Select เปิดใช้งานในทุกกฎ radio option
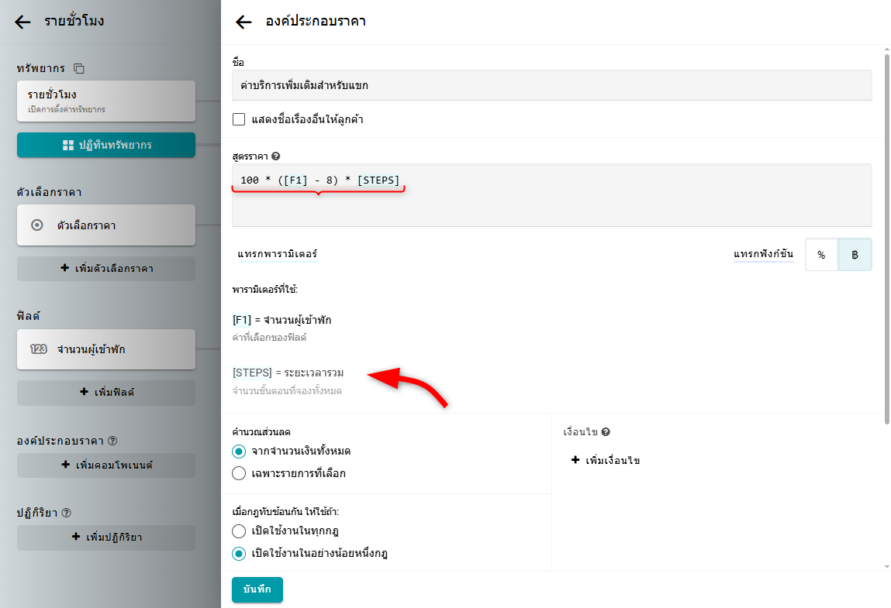This screenshot has height=608, width=891. point(240,531)
